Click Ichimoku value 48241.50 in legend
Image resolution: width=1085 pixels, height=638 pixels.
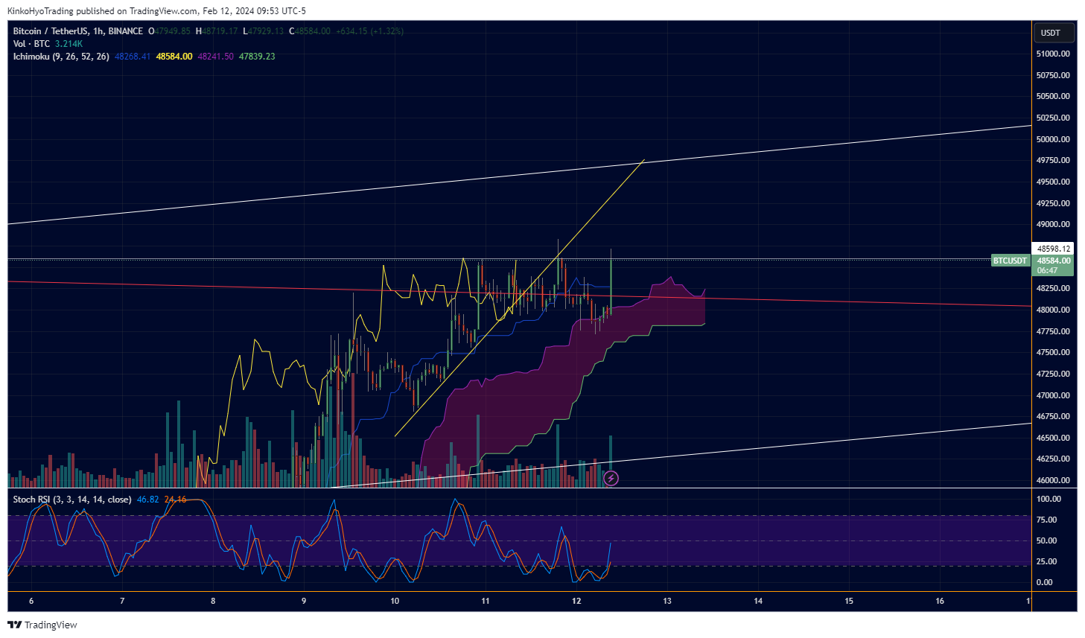(215, 57)
